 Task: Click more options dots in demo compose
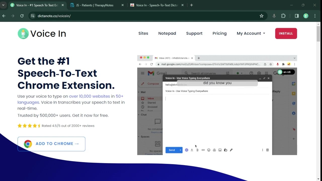(x=262, y=150)
